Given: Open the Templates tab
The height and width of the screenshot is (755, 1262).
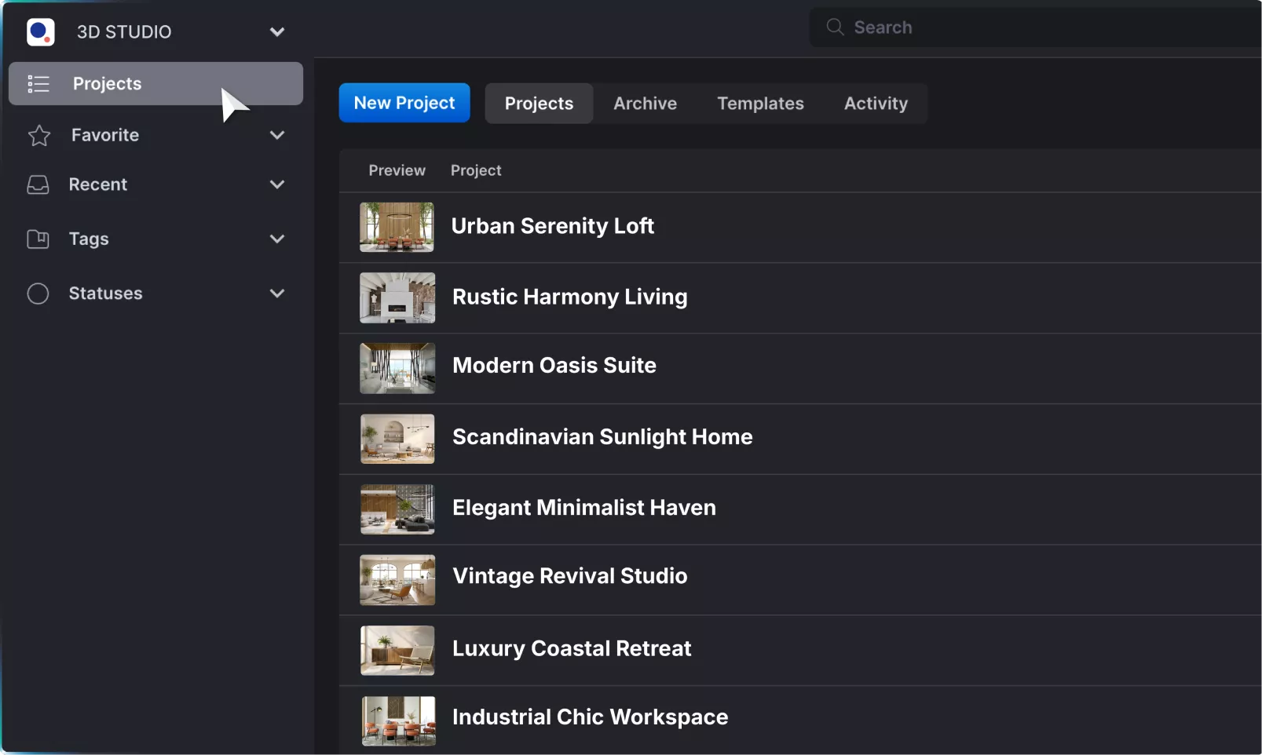Looking at the screenshot, I should click(759, 104).
